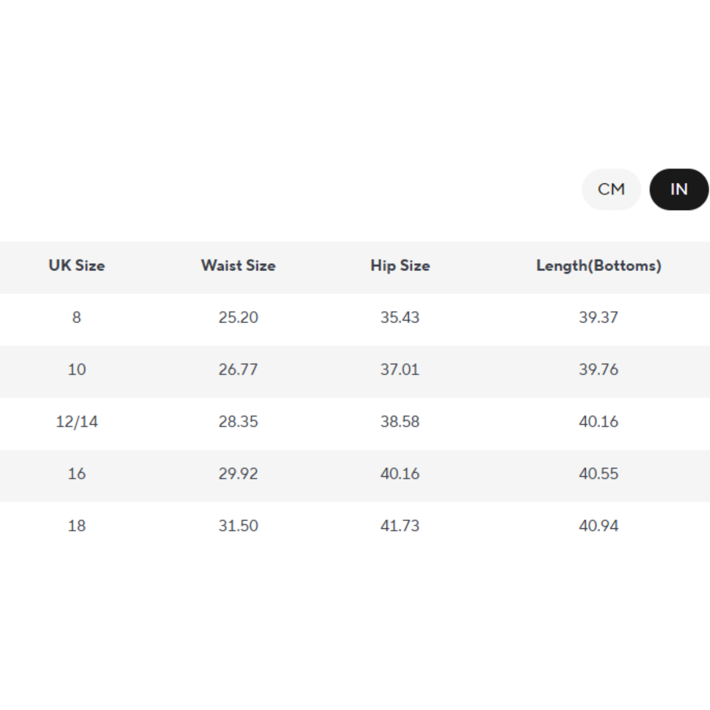This screenshot has height=710, width=710.
Task: Click the Hip Size column header
Action: tap(400, 266)
